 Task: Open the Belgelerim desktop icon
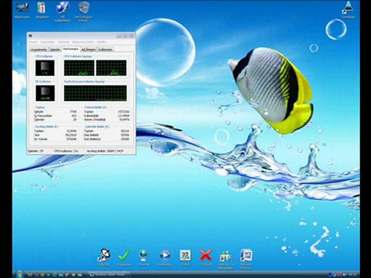pyautogui.click(x=42, y=10)
